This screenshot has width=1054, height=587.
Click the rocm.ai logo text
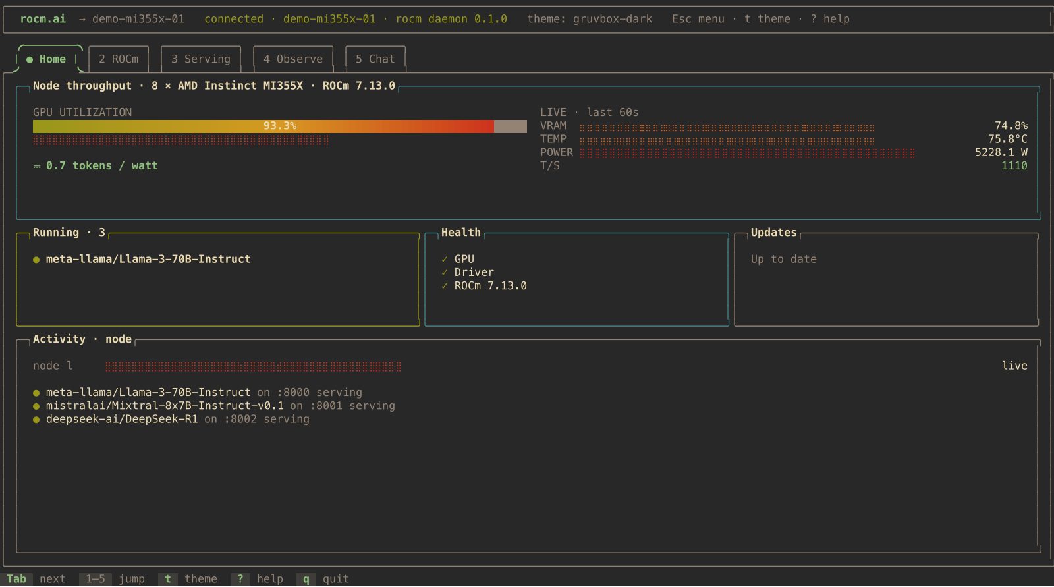[43, 19]
